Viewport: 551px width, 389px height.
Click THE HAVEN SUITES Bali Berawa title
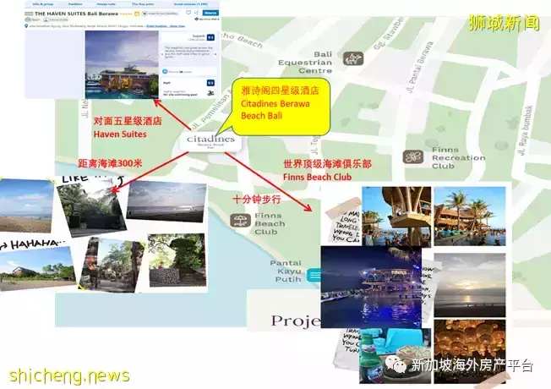[76, 14]
